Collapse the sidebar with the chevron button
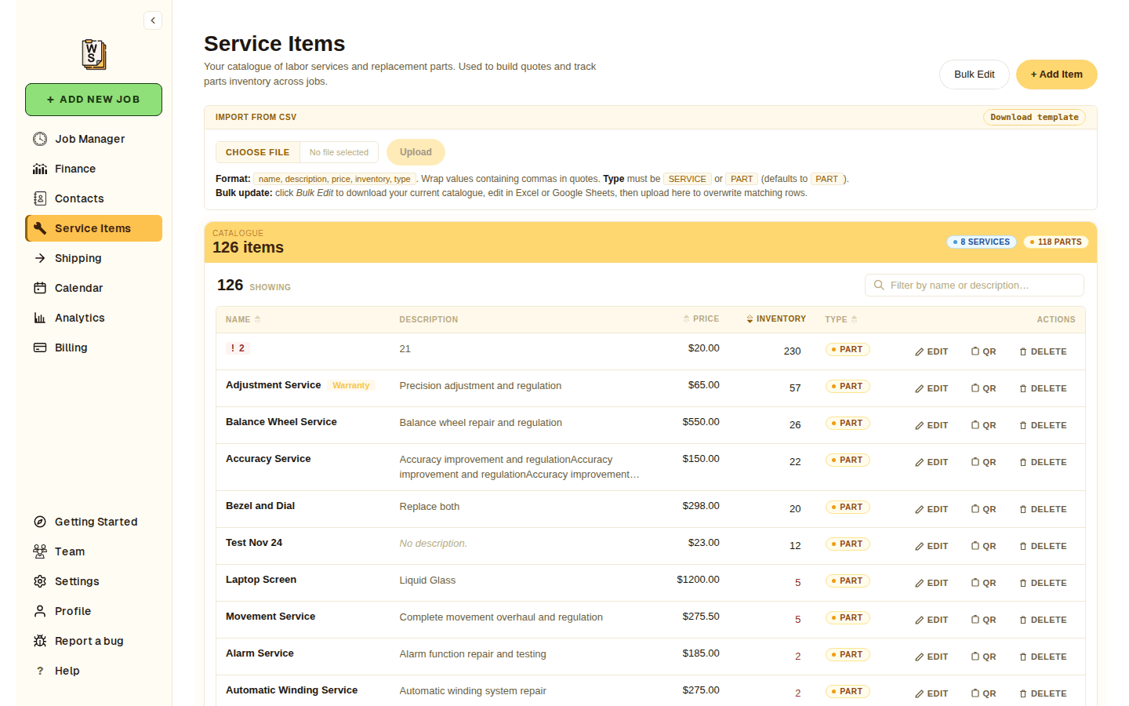The height and width of the screenshot is (706, 1129). [153, 20]
